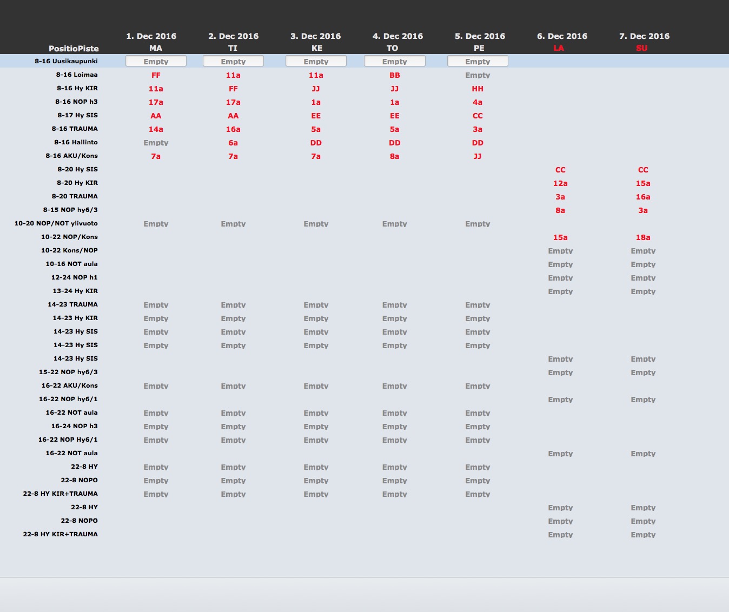Click the Empty field for Uusikaupunki on Monday

click(x=156, y=61)
